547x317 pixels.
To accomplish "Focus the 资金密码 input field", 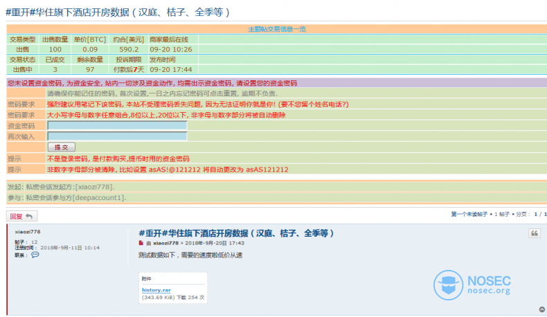I will [117, 125].
